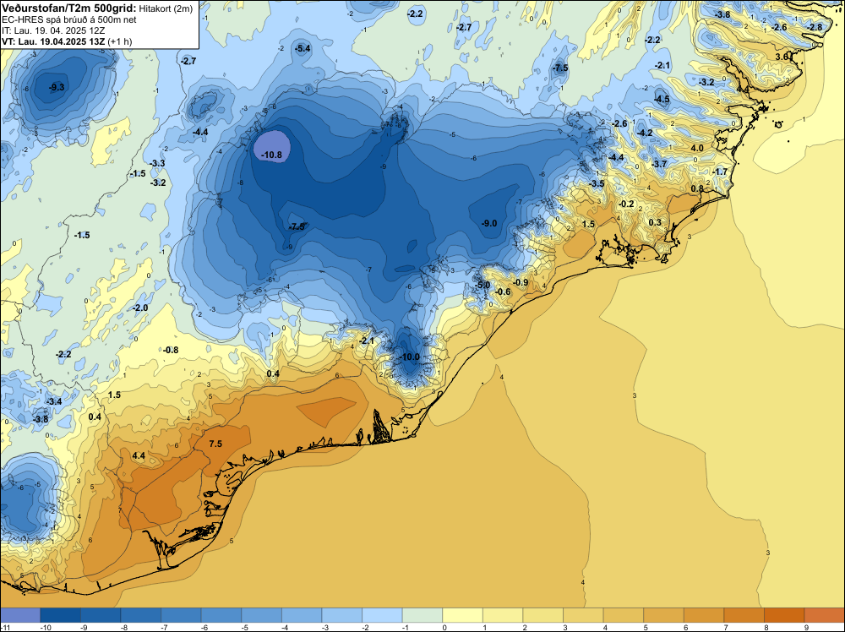Click the title 'Veðurstofan/T2m 500grid:'
The height and width of the screenshot is (632, 845).
click(x=69, y=8)
